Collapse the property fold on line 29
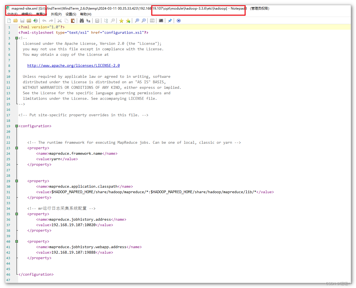Viewport: 356px width, 288px height. pyautogui.click(x=17, y=181)
